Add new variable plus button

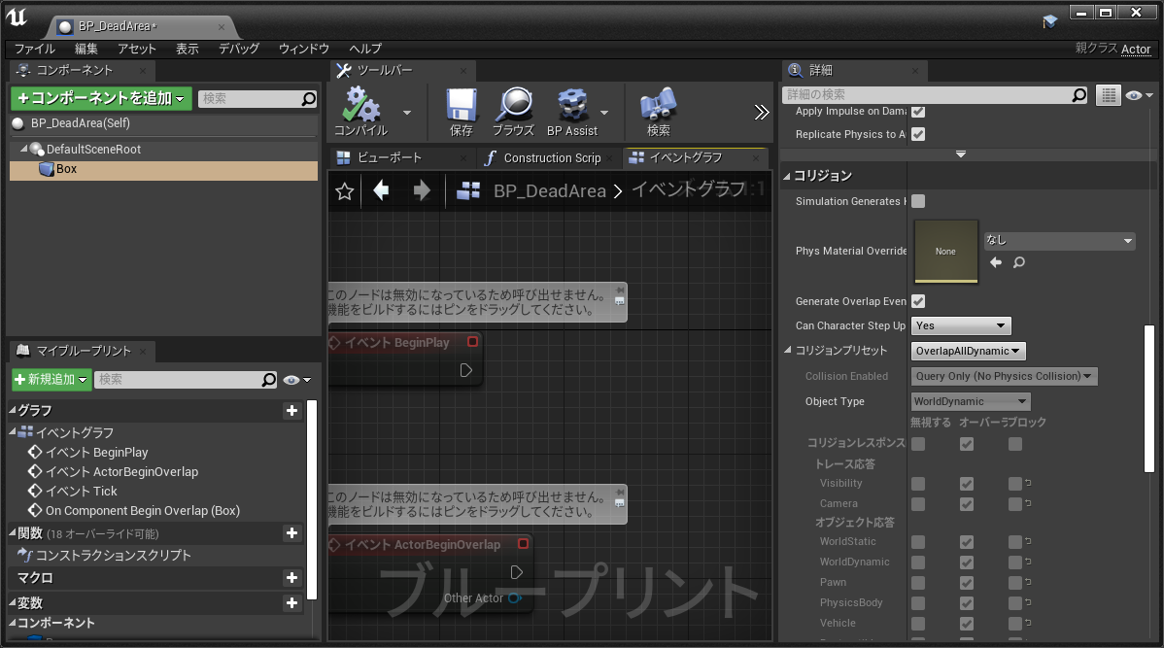(291, 602)
